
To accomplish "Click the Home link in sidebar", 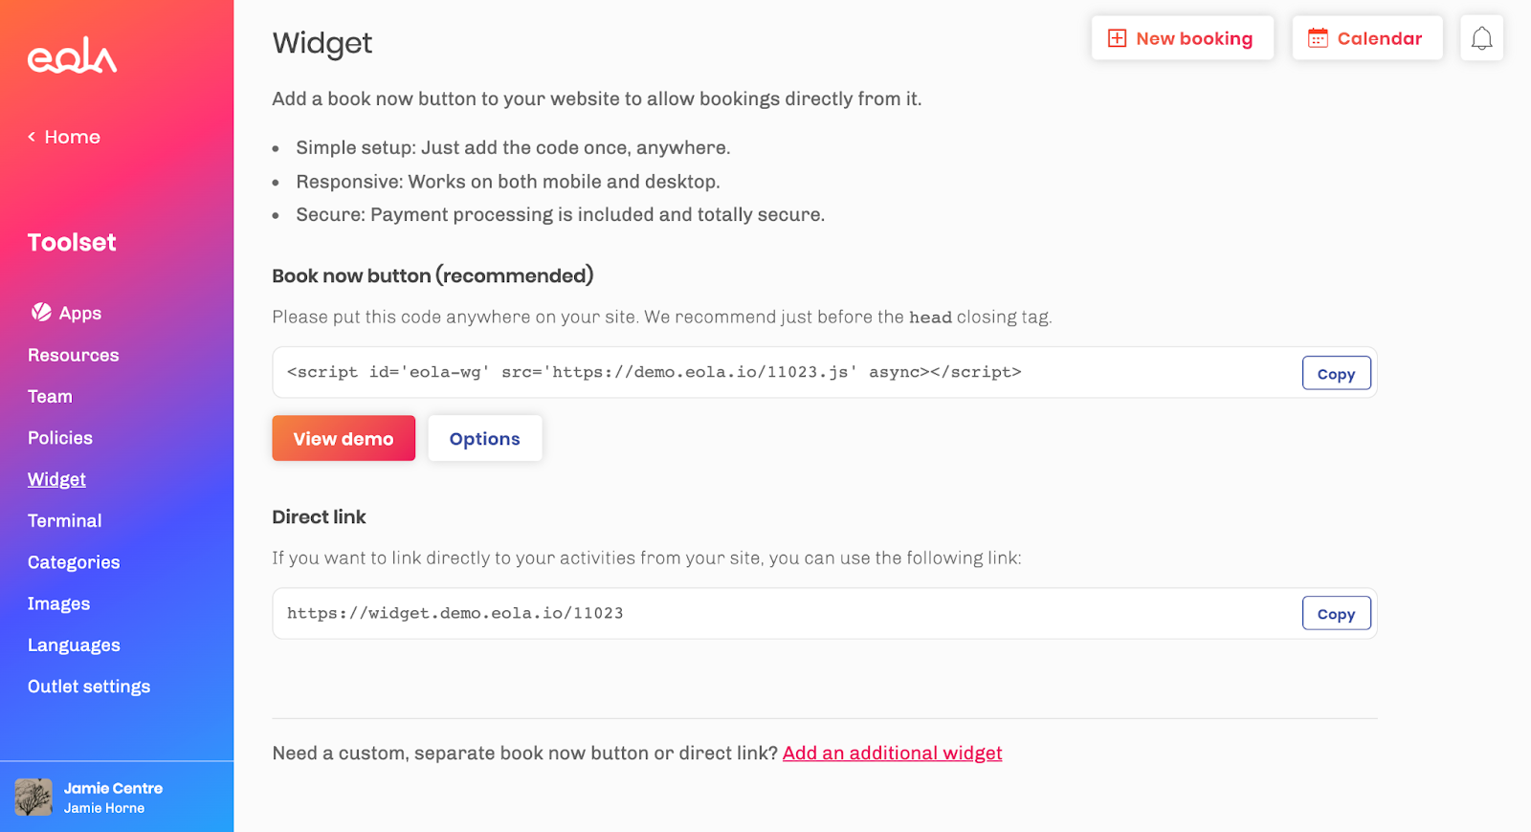I will pos(72,137).
